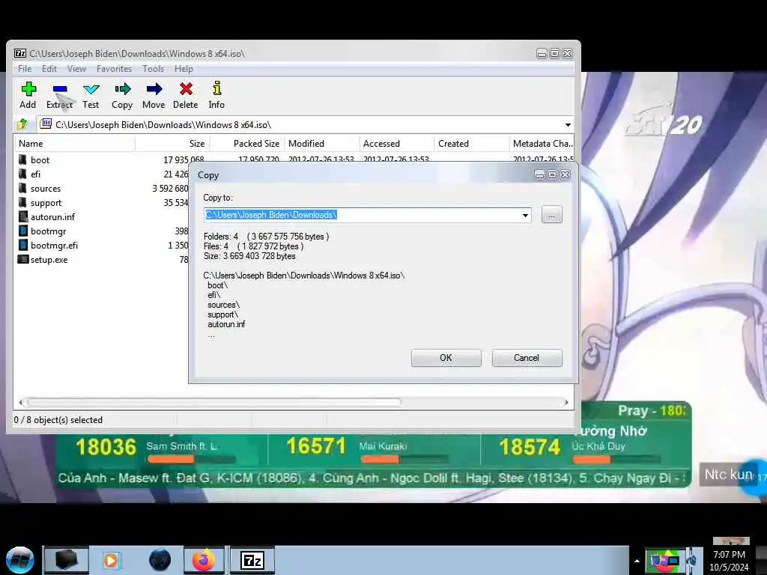The width and height of the screenshot is (767, 575).
Task: Click the boot folder icon
Action: (x=22, y=160)
